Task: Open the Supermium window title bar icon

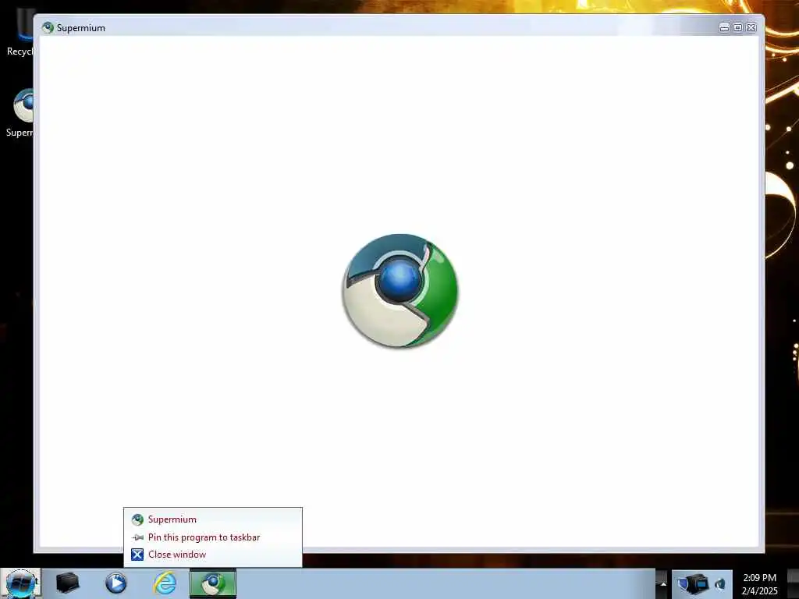Action: pos(48,27)
